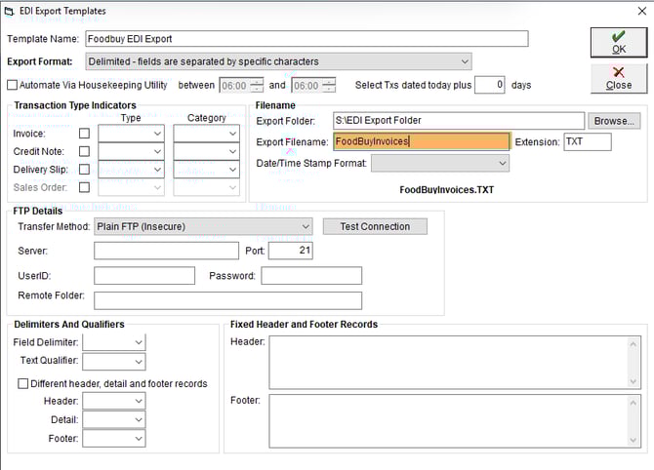This screenshot has width=654, height=470.
Task: Click OK button with green checkmark
Action: 619,43
